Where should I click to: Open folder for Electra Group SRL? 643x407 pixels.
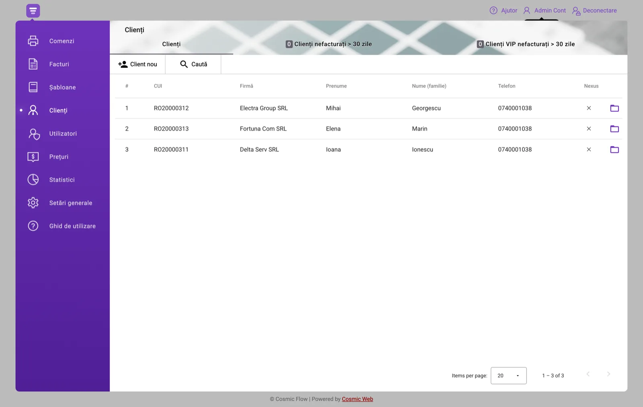[614, 108]
